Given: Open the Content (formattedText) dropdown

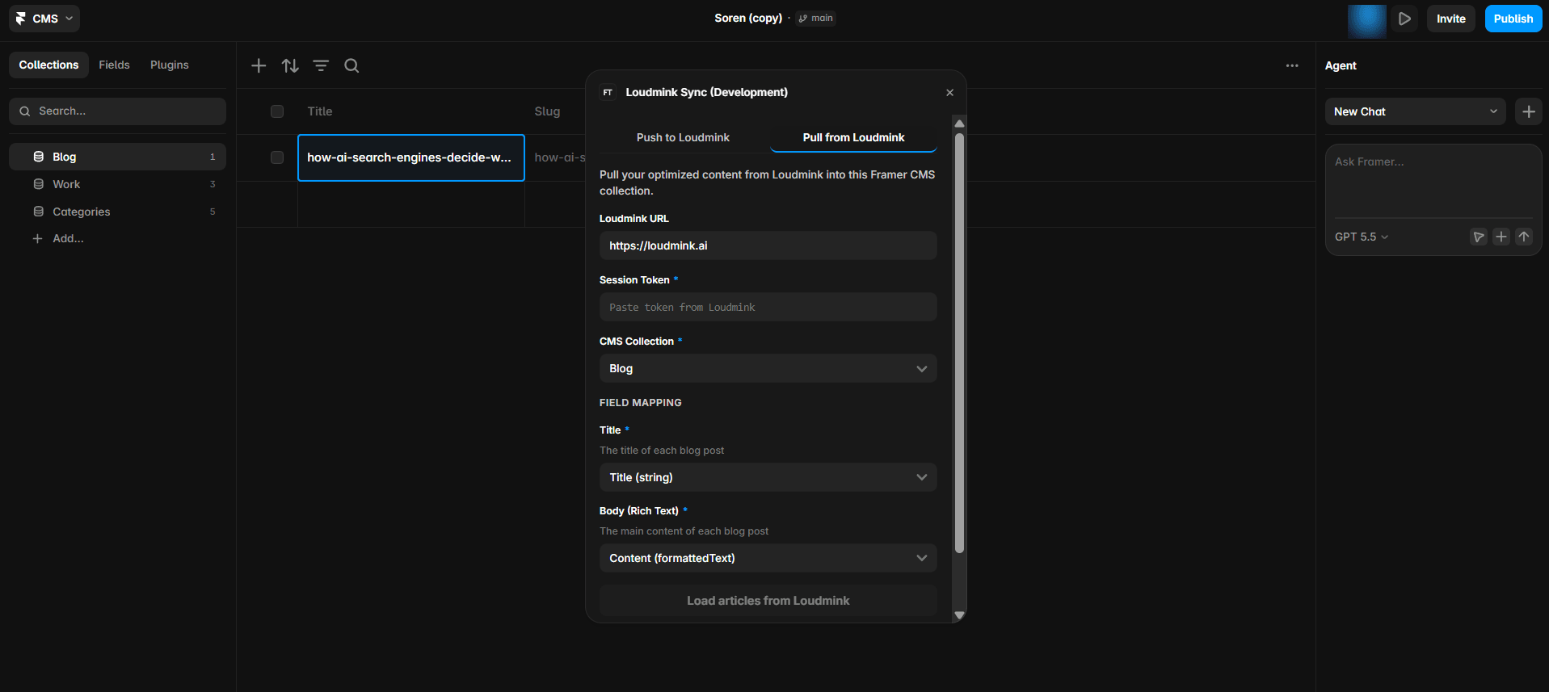Looking at the screenshot, I should tap(768, 558).
